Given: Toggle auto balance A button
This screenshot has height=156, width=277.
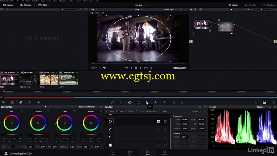Looking at the screenshot, I should tap(3, 147).
